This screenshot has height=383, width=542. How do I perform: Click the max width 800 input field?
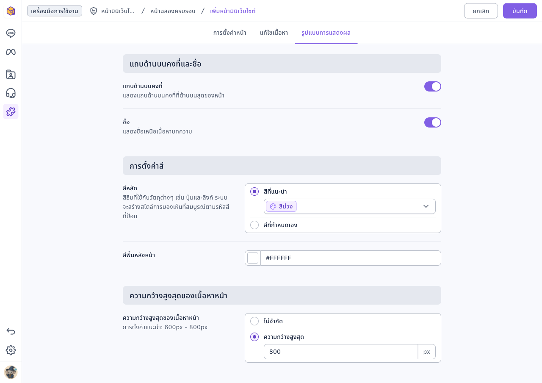point(341,352)
